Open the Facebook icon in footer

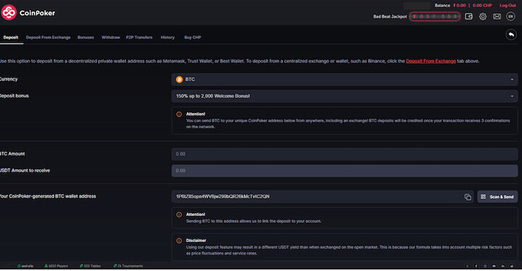[476, 266]
